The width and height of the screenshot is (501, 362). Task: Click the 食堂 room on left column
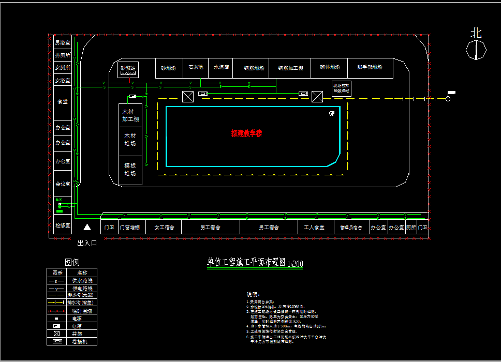pos(62,102)
